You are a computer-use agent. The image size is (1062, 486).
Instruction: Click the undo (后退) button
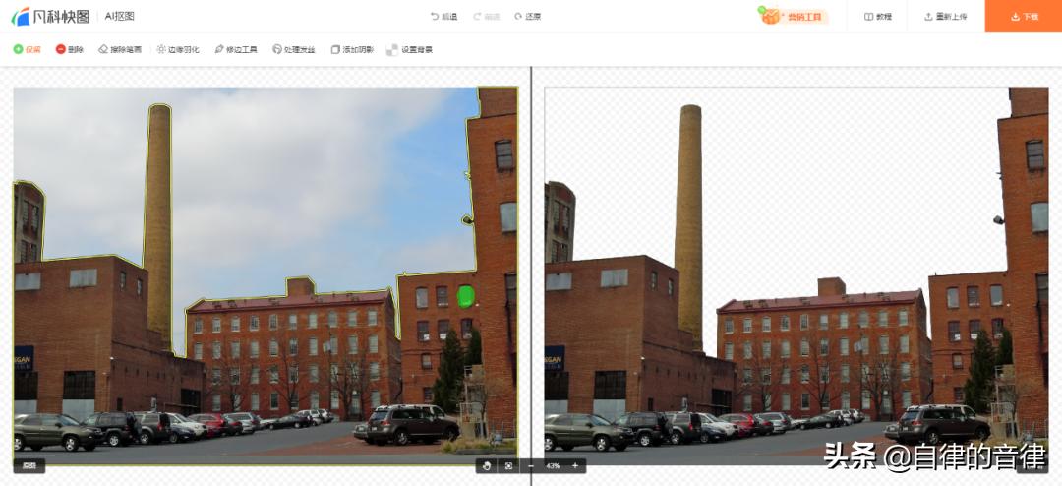tap(444, 17)
